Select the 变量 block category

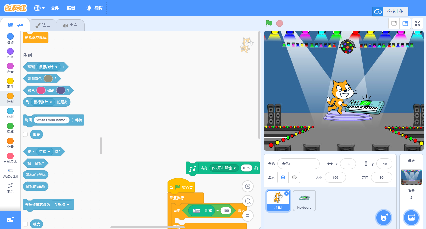10,143
